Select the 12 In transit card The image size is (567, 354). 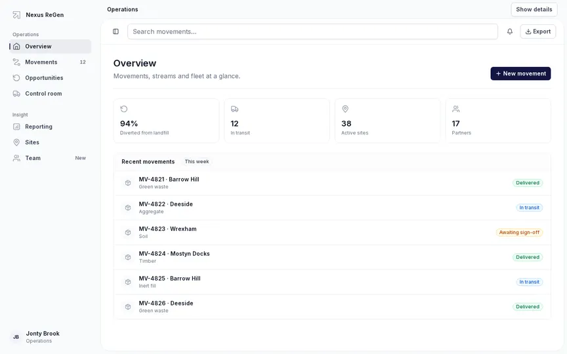click(277, 121)
